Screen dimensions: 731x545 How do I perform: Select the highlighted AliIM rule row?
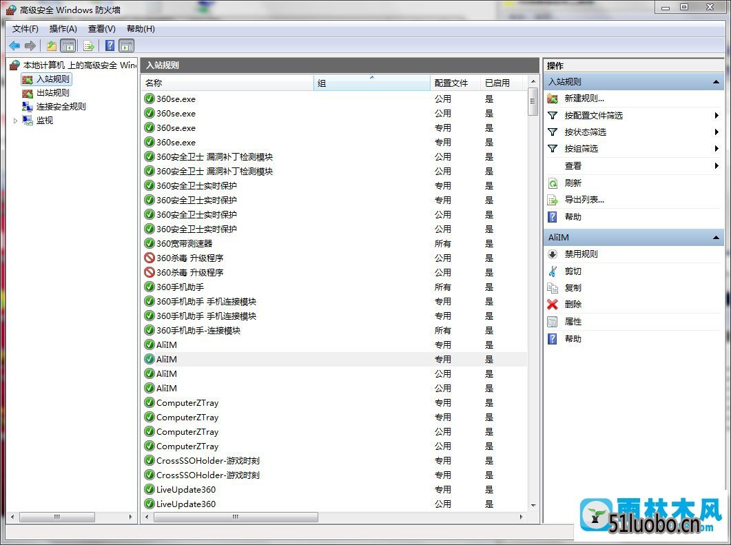coord(334,360)
